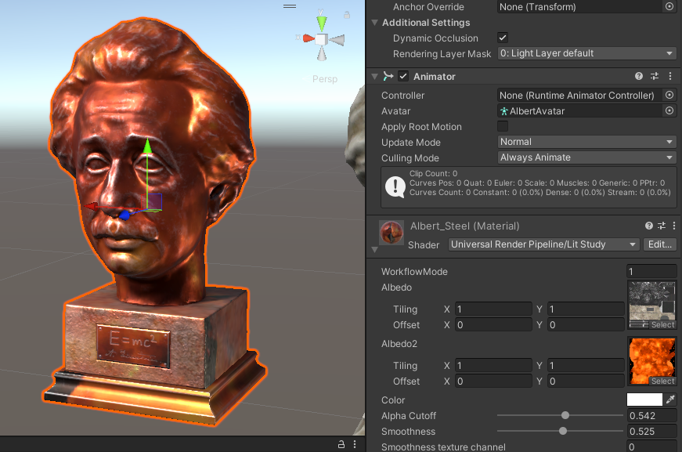Click Albedo2 Tiling Y field
Image resolution: width=682 pixels, height=452 pixels.
(x=586, y=365)
